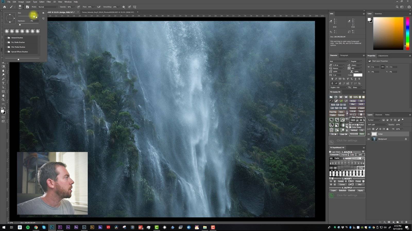
Task: Choose the Gradient tool
Action: pyautogui.click(x=3, y=66)
